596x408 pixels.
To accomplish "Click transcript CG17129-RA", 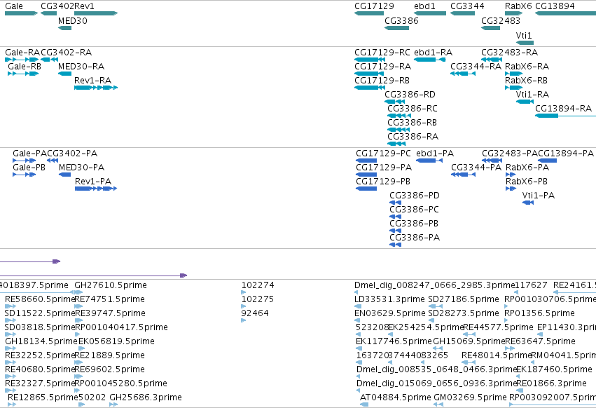I will pos(369,74).
